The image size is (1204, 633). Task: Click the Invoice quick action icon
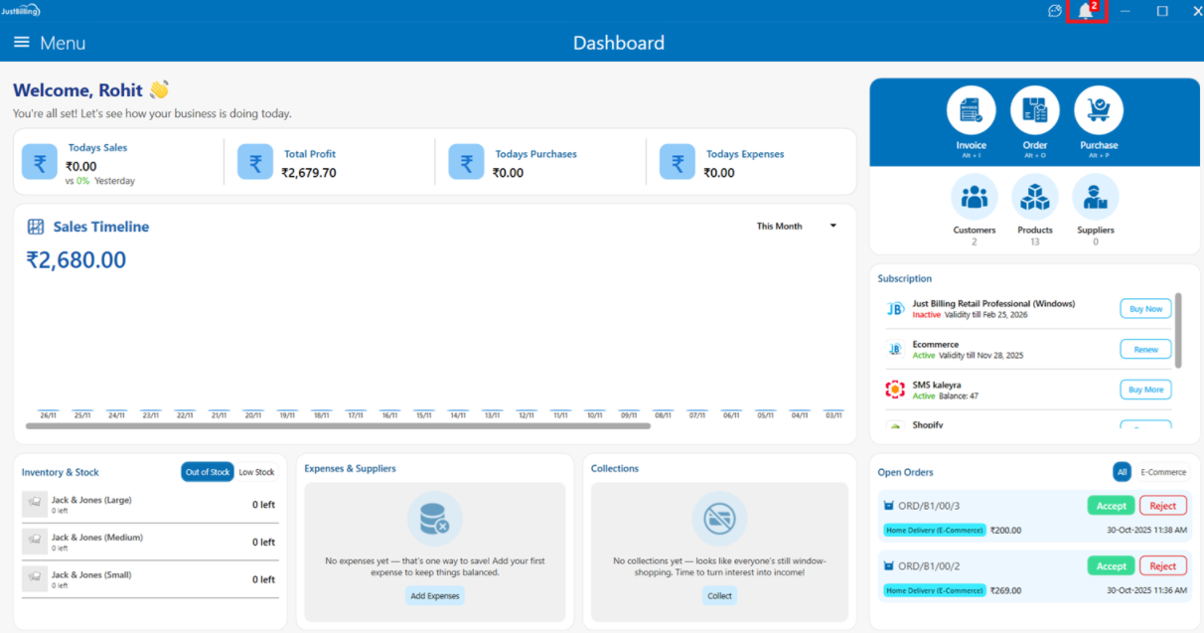pyautogui.click(x=971, y=110)
